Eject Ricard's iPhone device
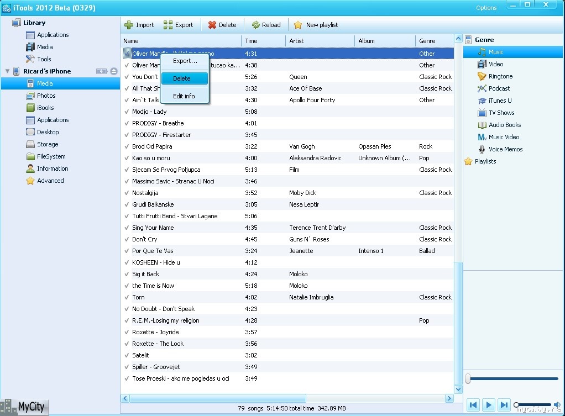The image size is (565, 416). [114, 71]
